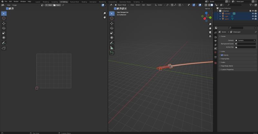Image resolution: width=258 pixels, height=134 pixels.
Task: Switch to the Texture Paint workspace tab
Action: point(74,2)
